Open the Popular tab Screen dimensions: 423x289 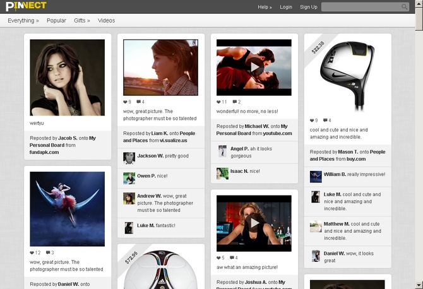coord(56,20)
